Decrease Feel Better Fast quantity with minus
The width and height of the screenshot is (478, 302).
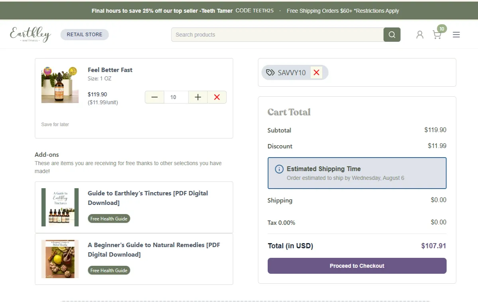155,97
